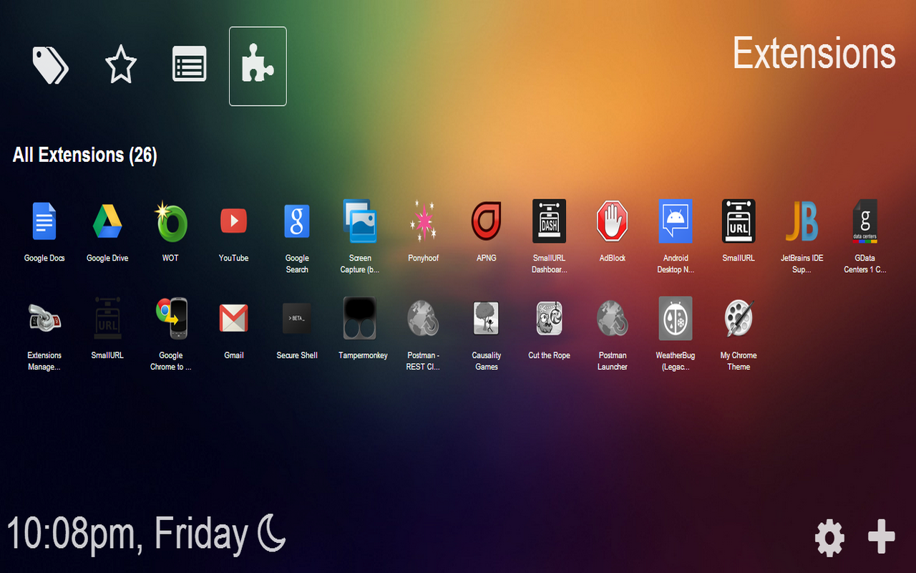
Task: Select the APNG extension icon
Action: [487, 221]
